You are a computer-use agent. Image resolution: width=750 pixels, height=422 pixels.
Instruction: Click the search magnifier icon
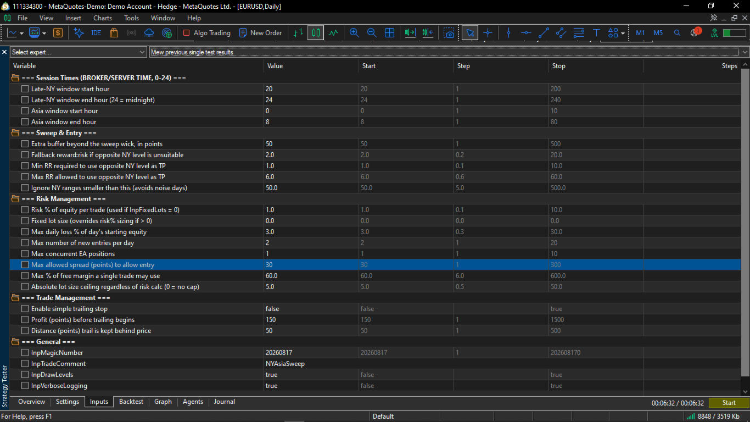(x=677, y=33)
